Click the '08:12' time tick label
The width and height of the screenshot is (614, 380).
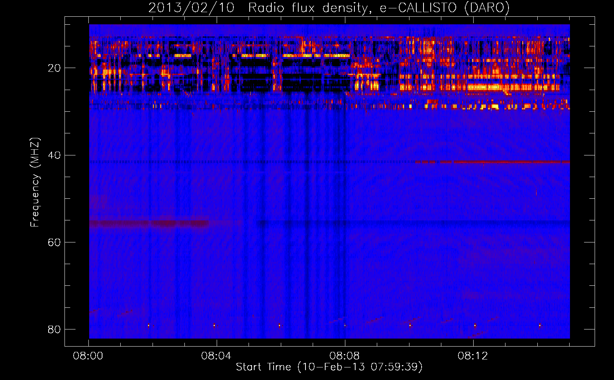[x=473, y=356]
